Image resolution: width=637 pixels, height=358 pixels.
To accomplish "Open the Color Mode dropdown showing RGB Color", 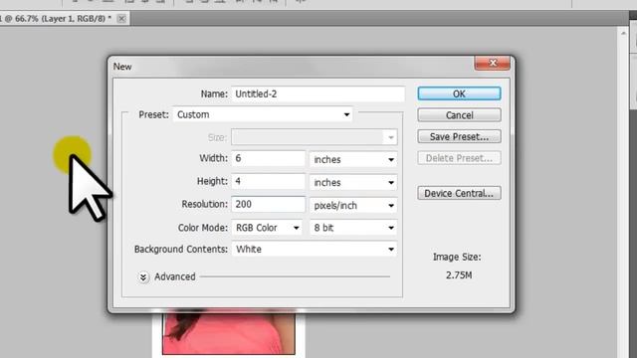I will [268, 228].
